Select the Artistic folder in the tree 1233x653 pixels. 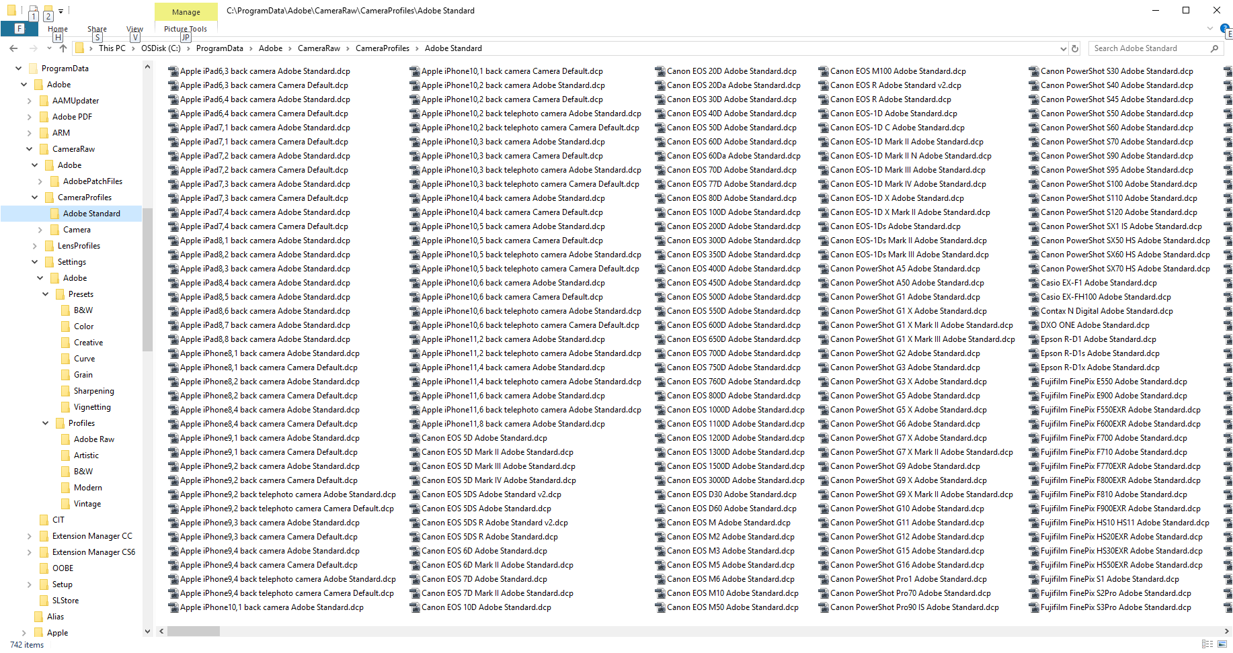click(x=86, y=455)
